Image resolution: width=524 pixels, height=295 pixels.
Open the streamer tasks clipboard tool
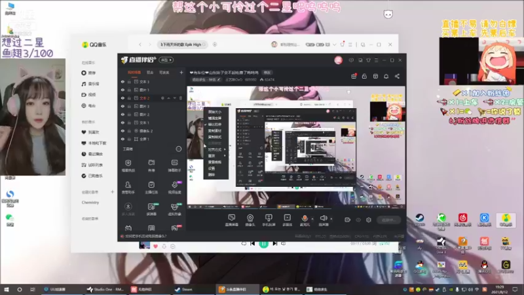[151, 187]
